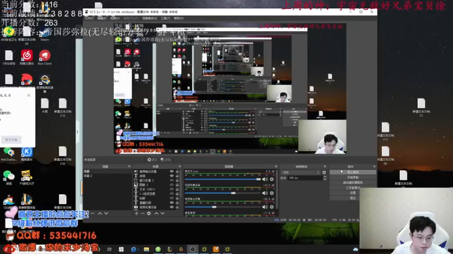Select scene 场景 2 in scenes list
The width and height of the screenshot is (453, 254).
click(x=108, y=176)
